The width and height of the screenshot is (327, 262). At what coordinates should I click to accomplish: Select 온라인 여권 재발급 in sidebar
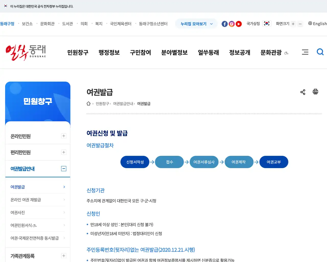tap(26, 200)
